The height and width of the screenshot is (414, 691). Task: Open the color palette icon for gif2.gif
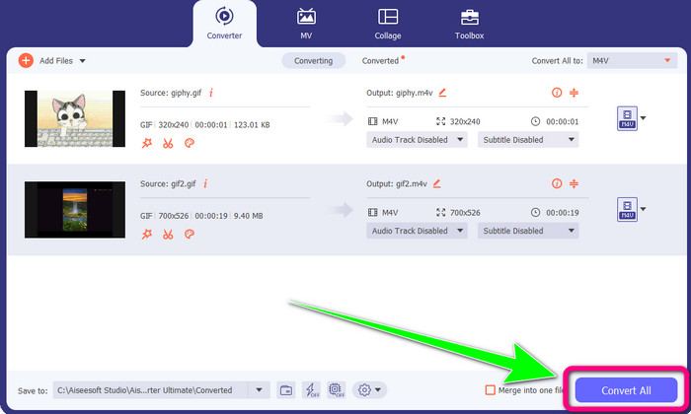pos(190,234)
